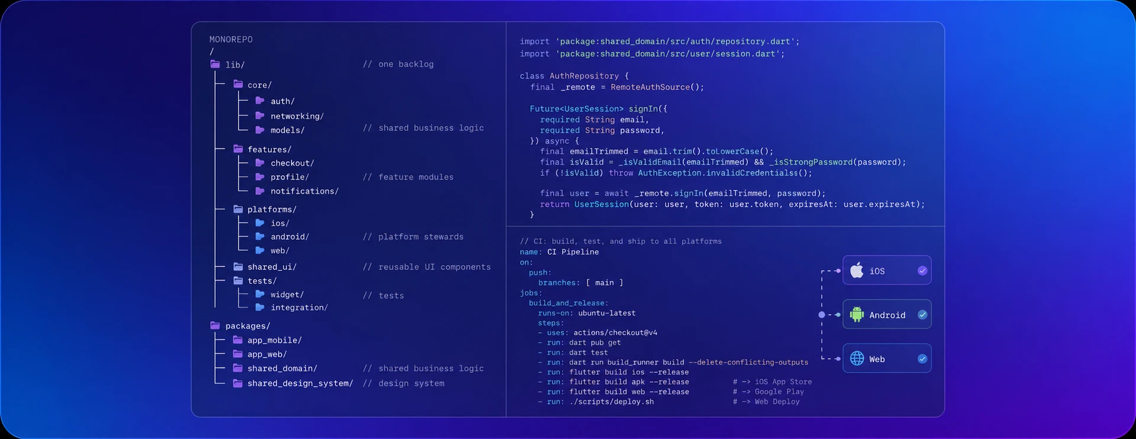Click the Apple logo in iOS card
This screenshot has width=1136, height=439.
857,270
